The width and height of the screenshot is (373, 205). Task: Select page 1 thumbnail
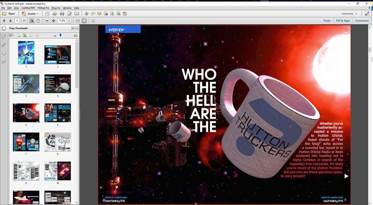26,53
